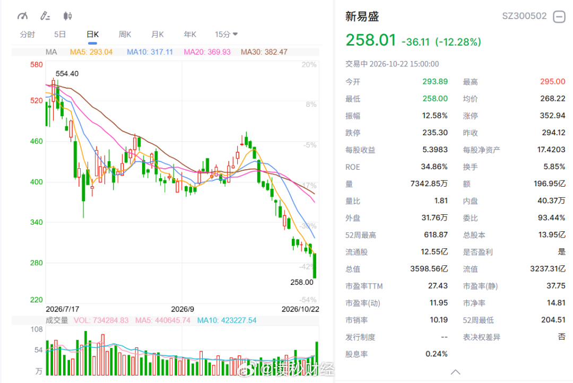The height and width of the screenshot is (383, 573).
Task: Click 量比 value 1.81
Action: [441, 201]
